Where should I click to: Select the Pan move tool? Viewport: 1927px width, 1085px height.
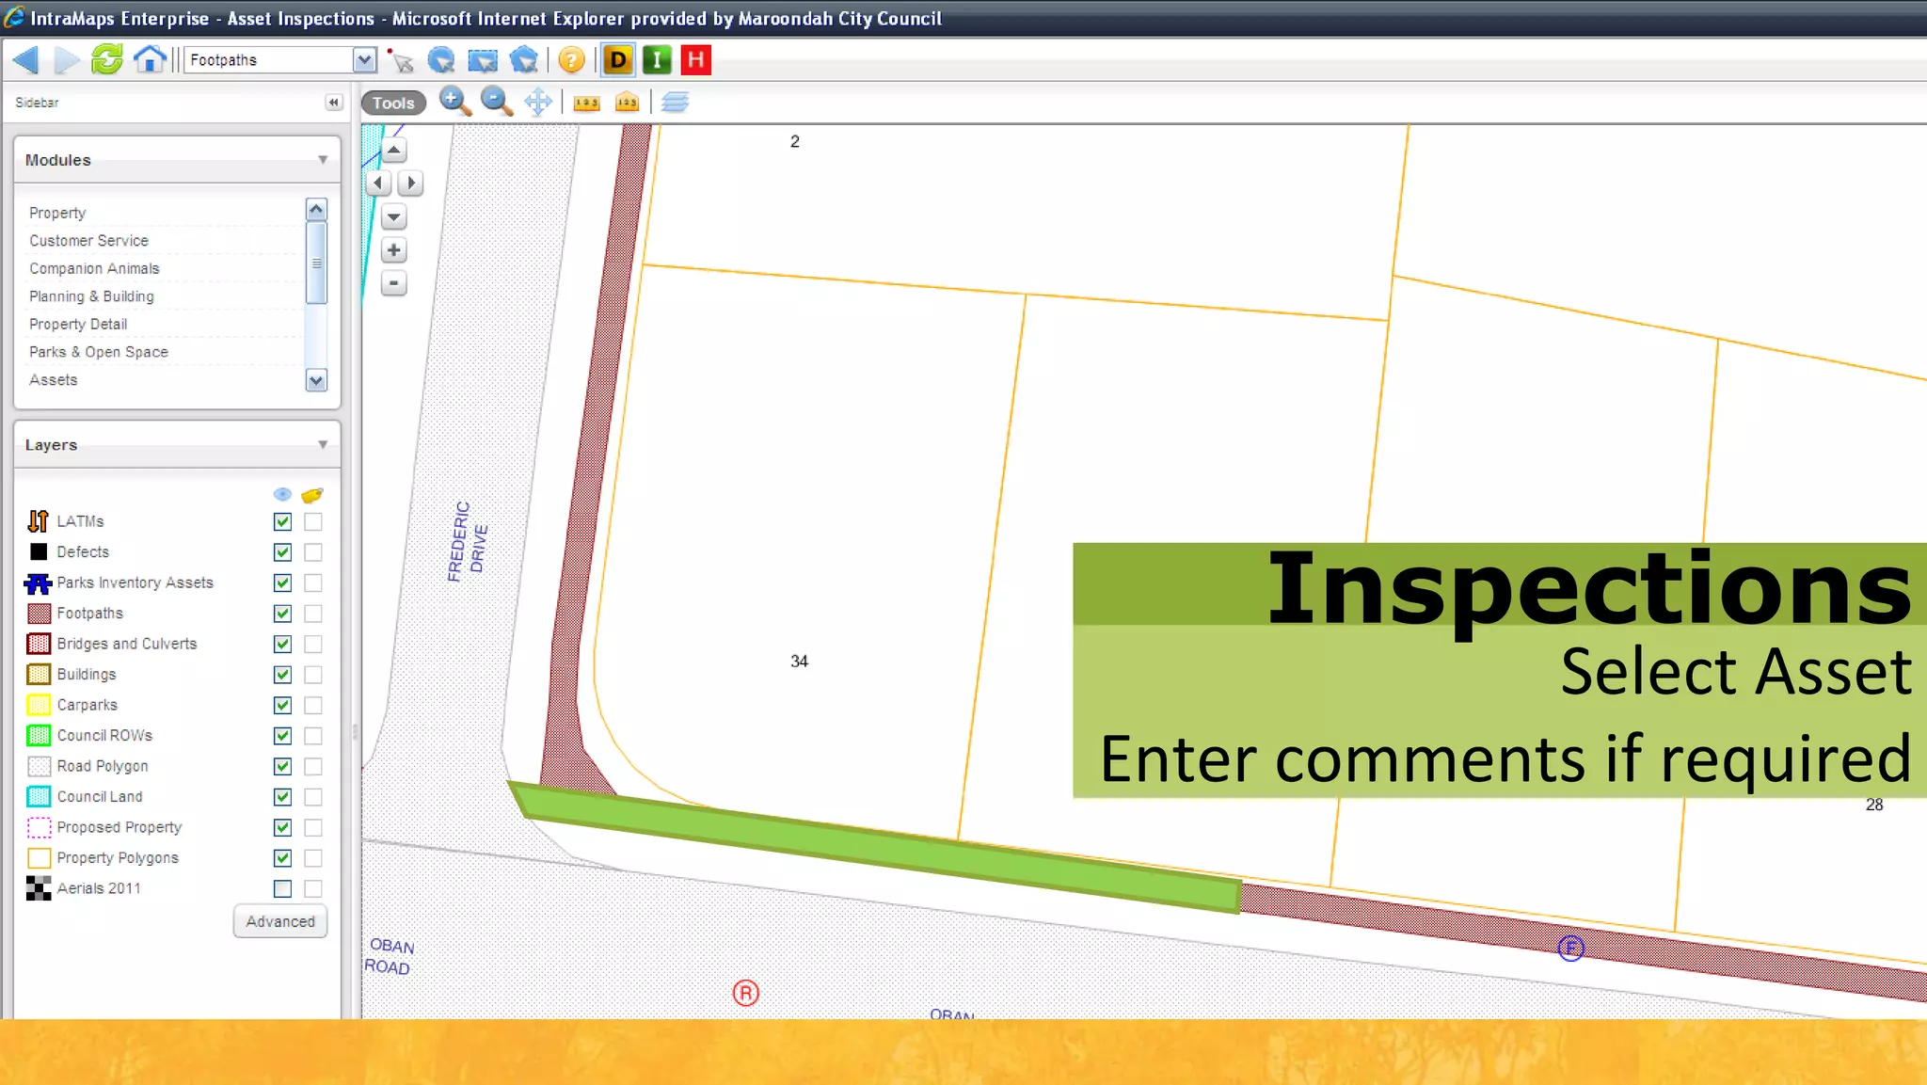(x=538, y=102)
